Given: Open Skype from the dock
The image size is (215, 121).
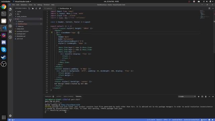Looking at the screenshot, I should point(4,49).
